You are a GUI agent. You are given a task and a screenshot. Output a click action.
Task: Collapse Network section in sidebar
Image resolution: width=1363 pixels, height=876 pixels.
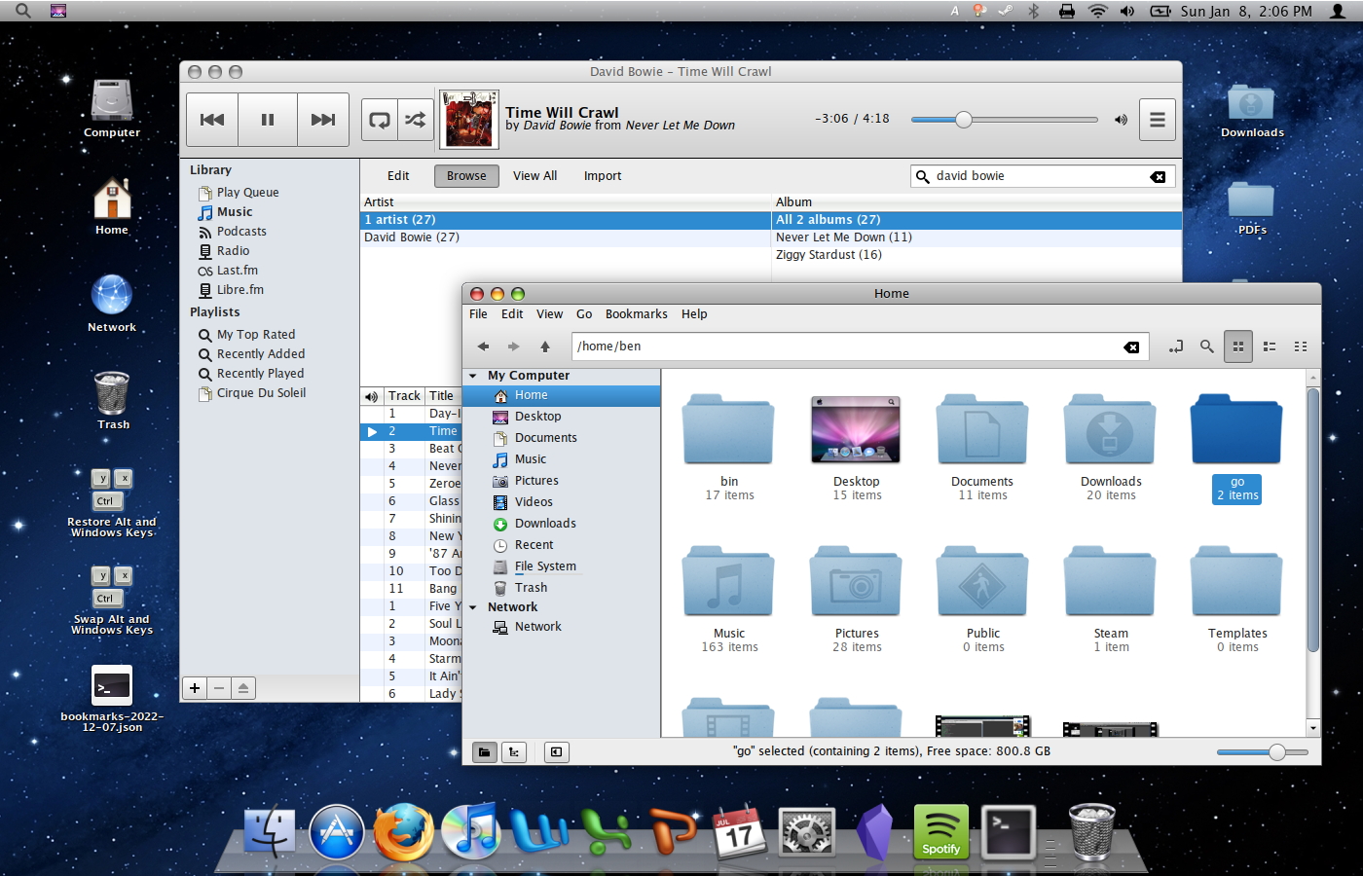coord(473,607)
